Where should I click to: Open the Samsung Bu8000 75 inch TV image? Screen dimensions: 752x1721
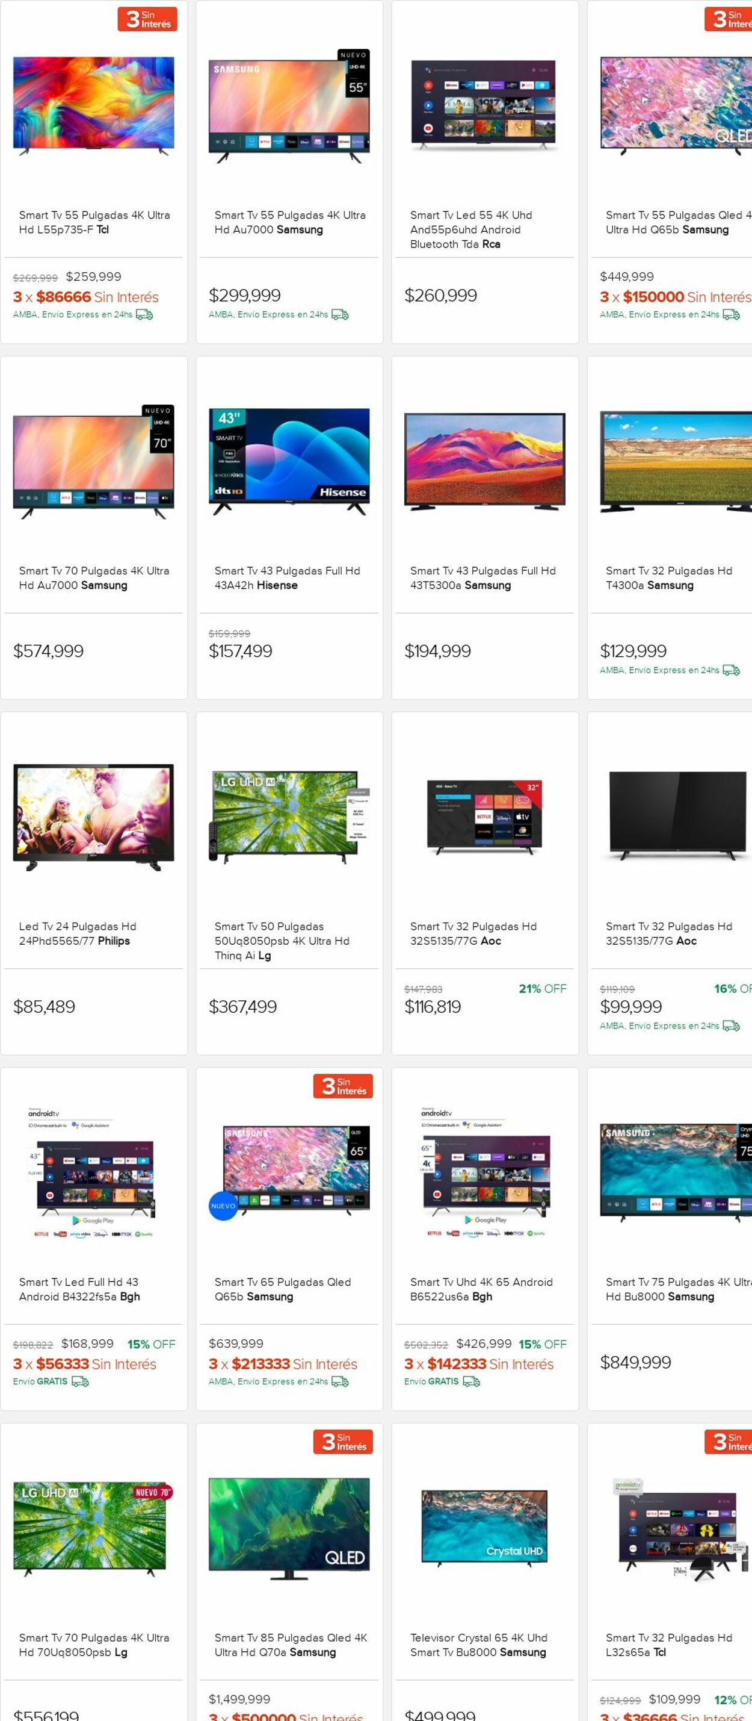[676, 1172]
